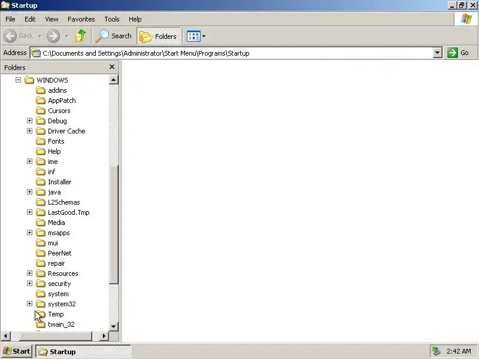Expand the Debug folder node
This screenshot has width=479, height=359.
(x=29, y=121)
